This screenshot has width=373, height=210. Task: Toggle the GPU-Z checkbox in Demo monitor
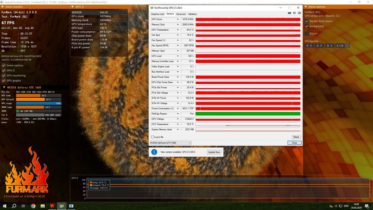4,70
